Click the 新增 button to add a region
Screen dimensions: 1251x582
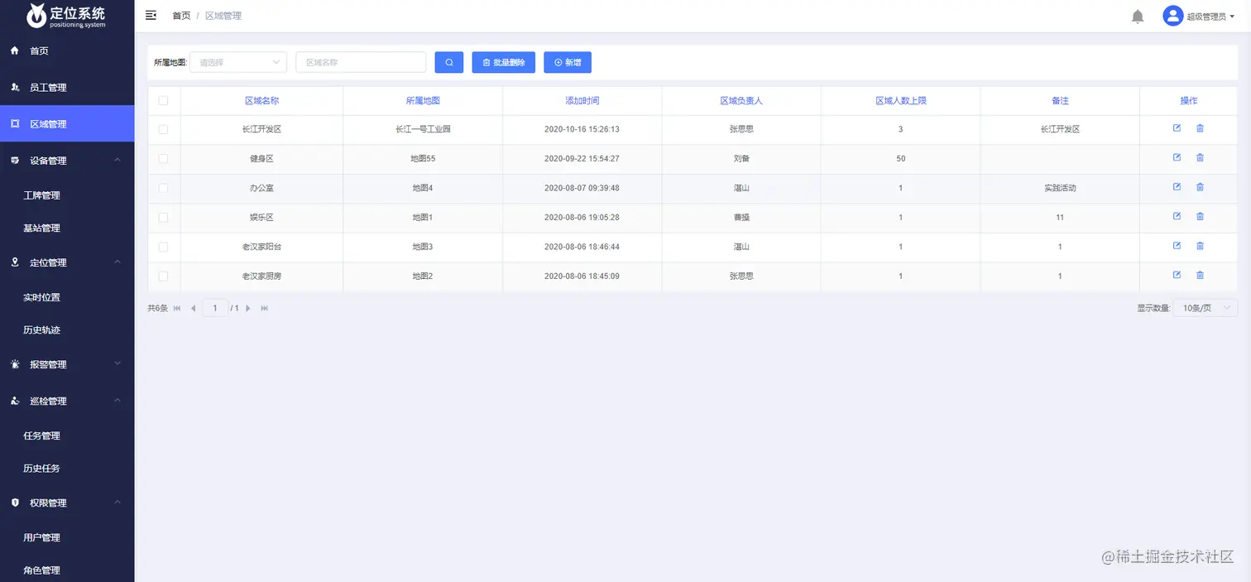568,62
